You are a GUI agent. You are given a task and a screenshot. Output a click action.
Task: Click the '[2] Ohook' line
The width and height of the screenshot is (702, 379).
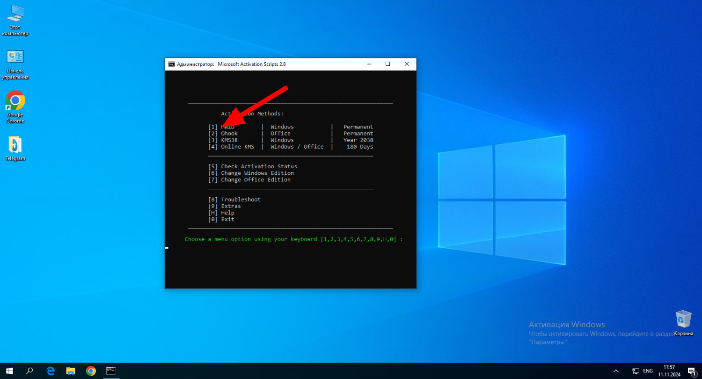291,134
